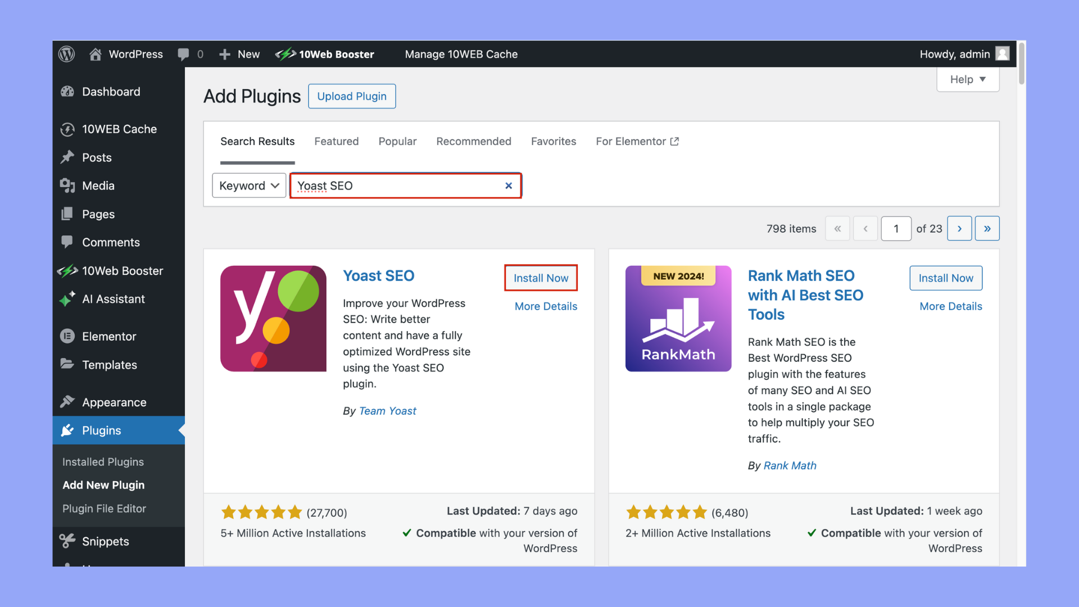The height and width of the screenshot is (607, 1079).
Task: Visit the Team Yoast author link
Action: pos(388,411)
